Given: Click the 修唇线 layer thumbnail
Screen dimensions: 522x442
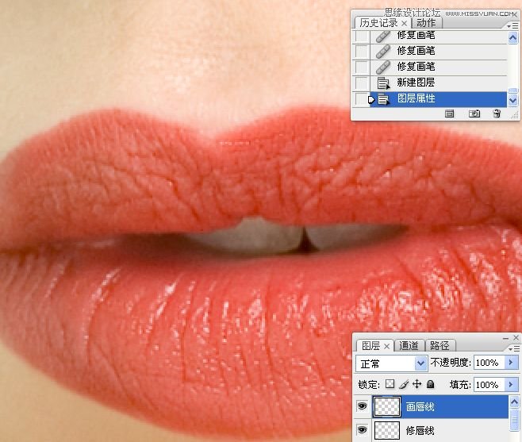Looking at the screenshot, I should pyautogui.click(x=387, y=430).
